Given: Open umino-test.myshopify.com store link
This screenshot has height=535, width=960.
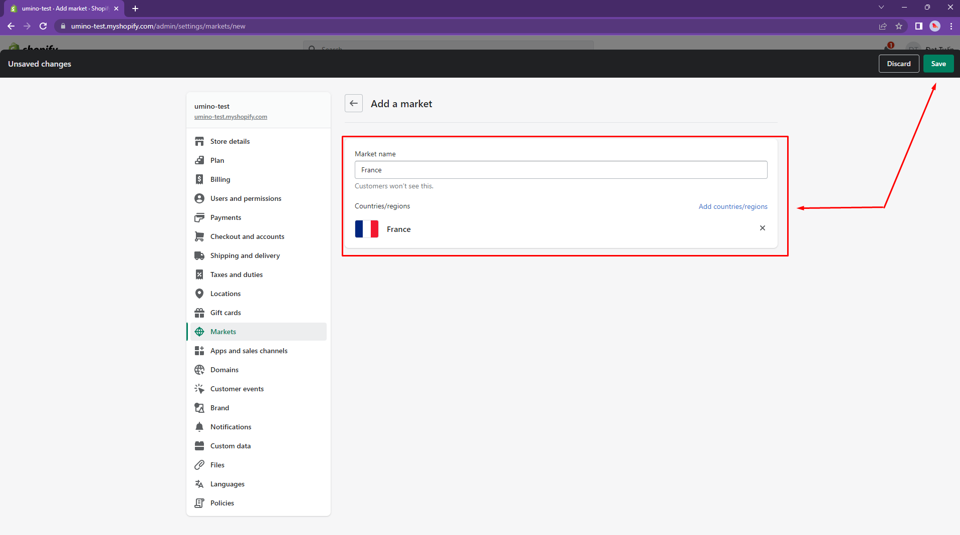Looking at the screenshot, I should [x=230, y=117].
